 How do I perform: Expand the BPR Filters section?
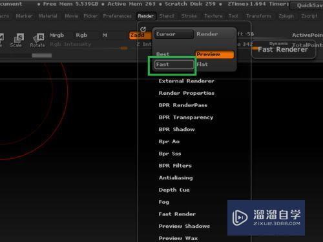[175, 166]
